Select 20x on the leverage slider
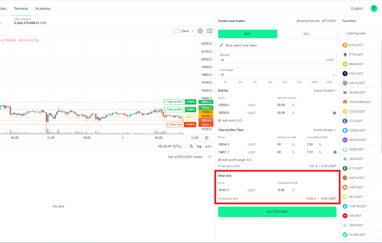 click(x=285, y=82)
